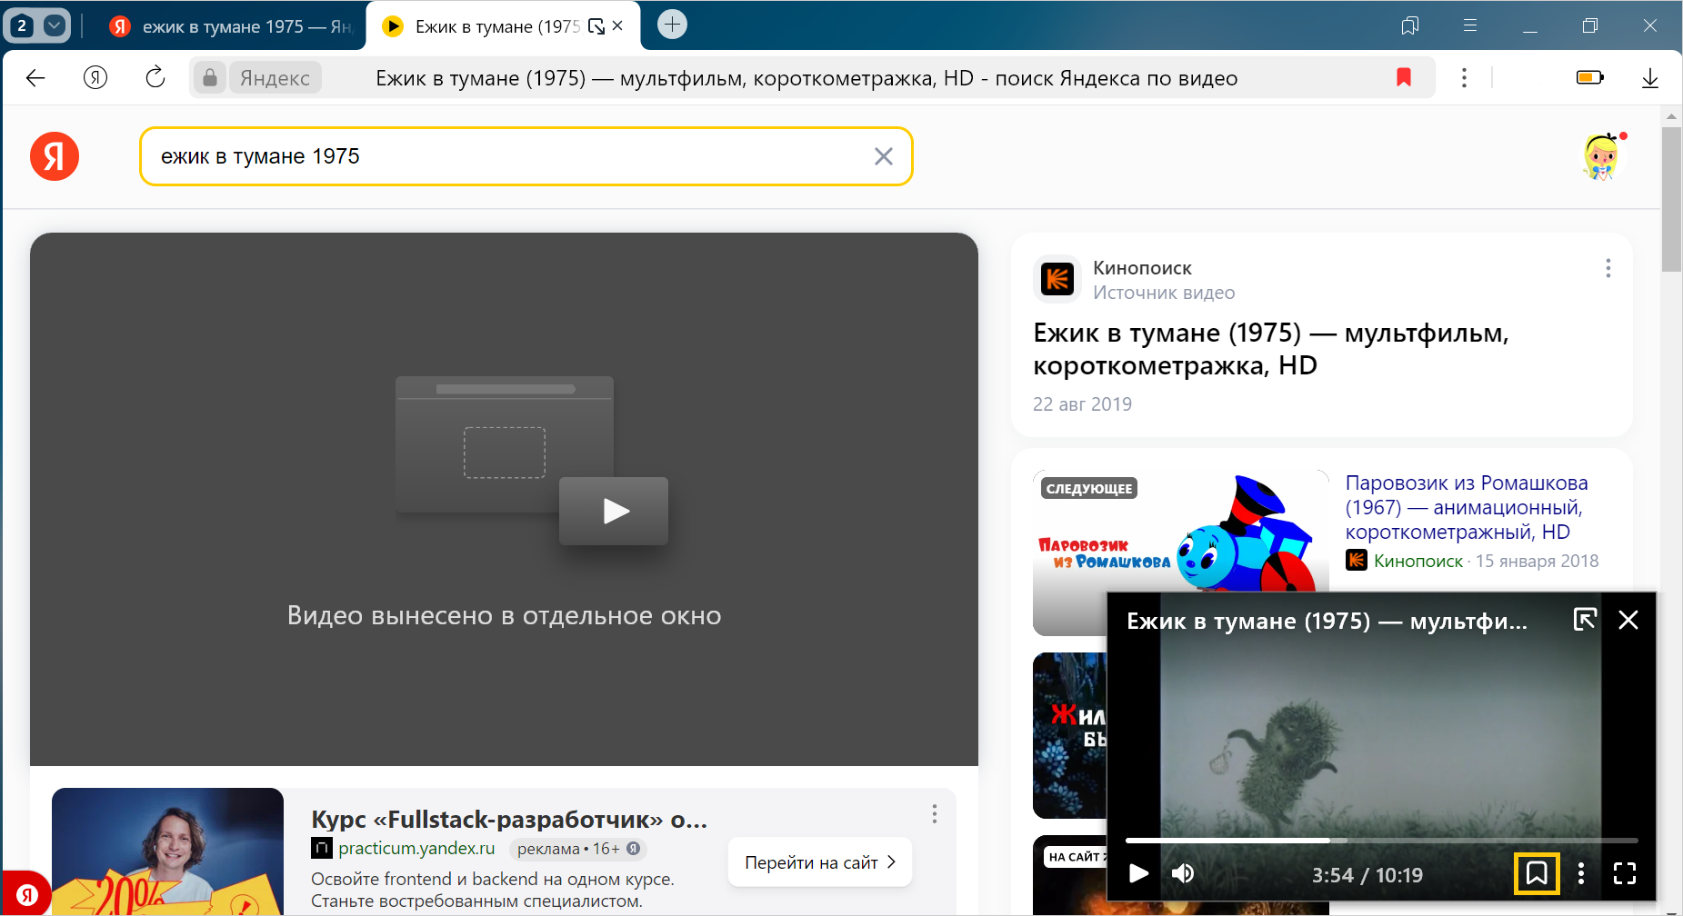Screen dimensions: 1683x916
Task: Go back using the back arrow
Action: pyautogui.click(x=35, y=78)
